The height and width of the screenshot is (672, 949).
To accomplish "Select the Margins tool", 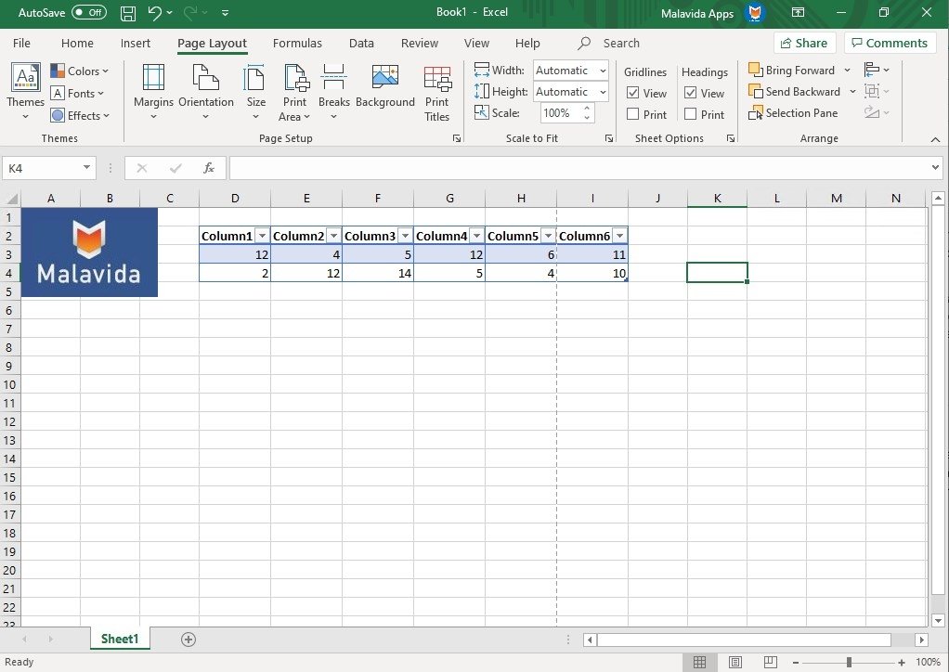I will [153, 91].
